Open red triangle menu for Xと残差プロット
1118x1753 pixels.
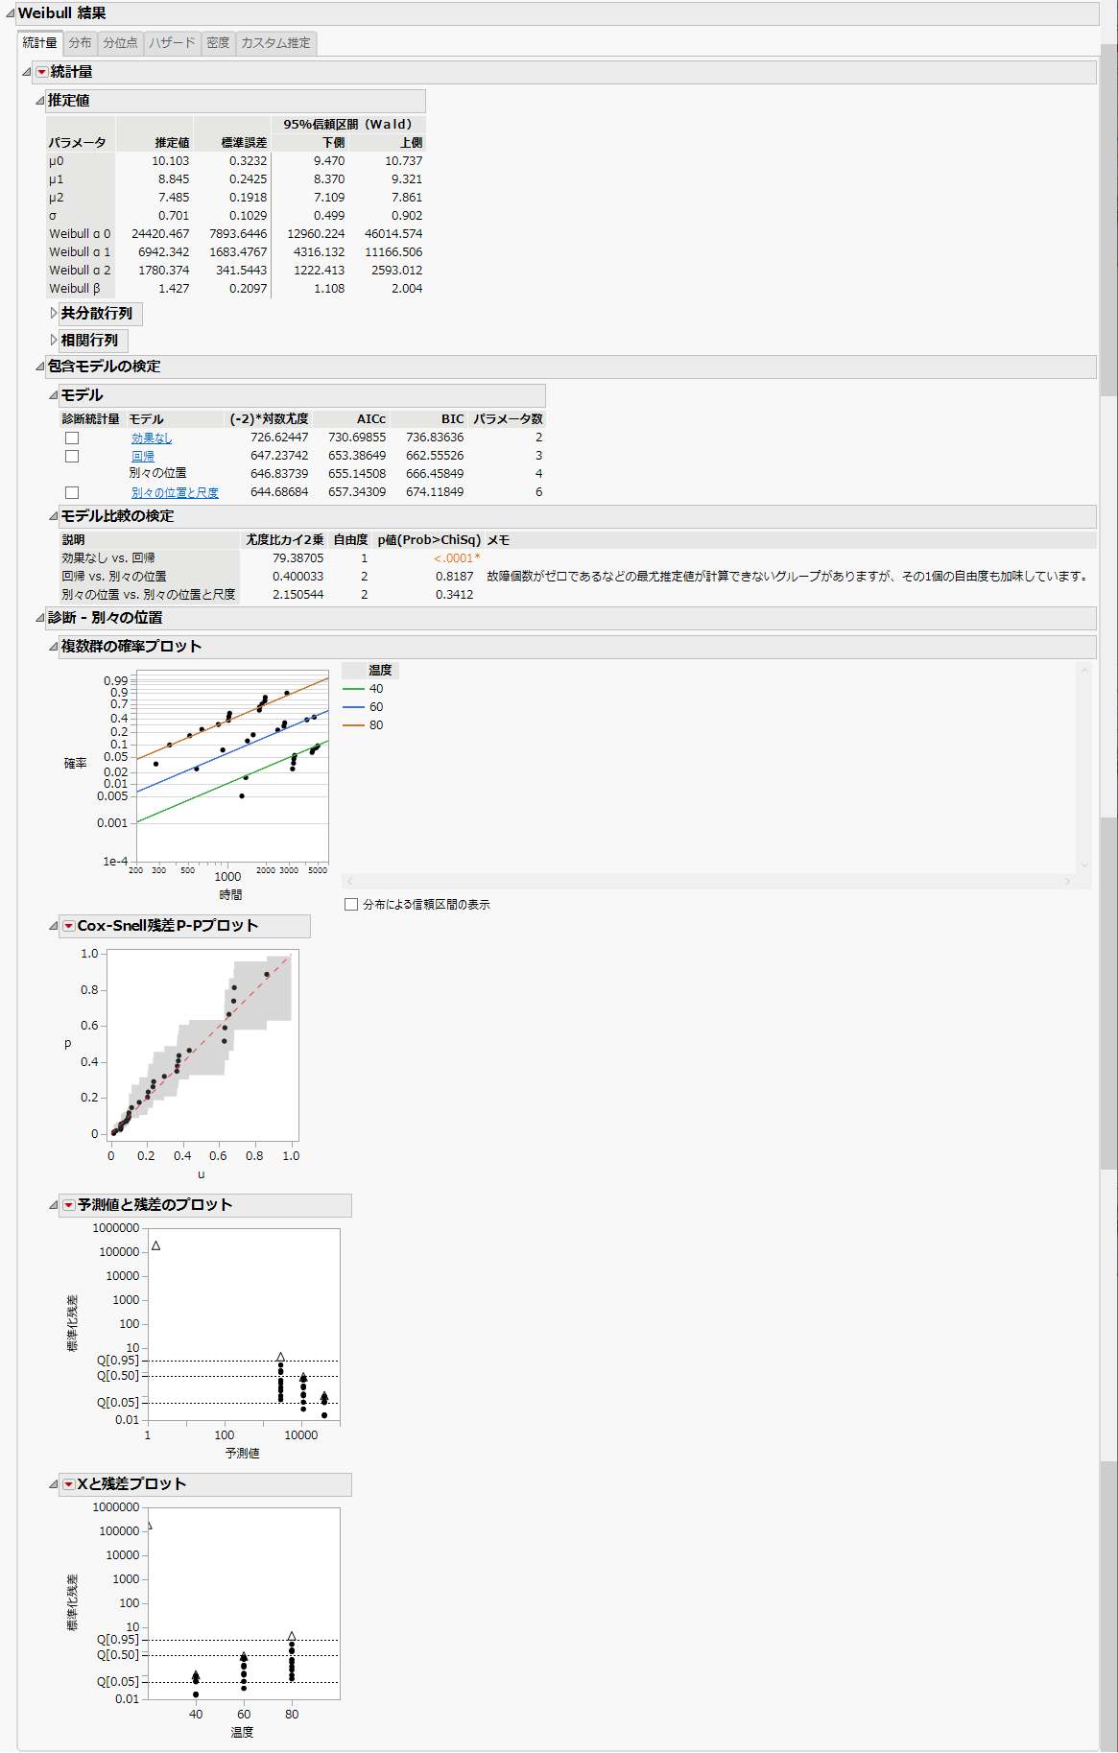[x=68, y=1484]
